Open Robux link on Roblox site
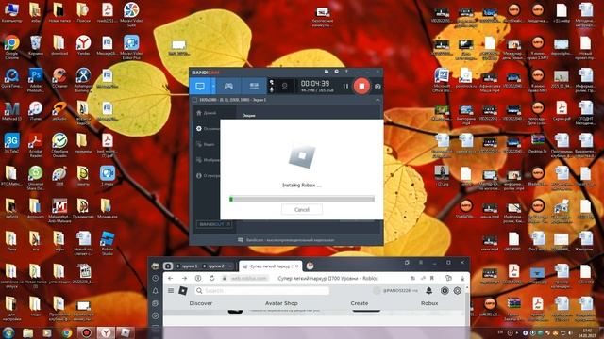Viewport: 604px width, 339px height. [429, 303]
